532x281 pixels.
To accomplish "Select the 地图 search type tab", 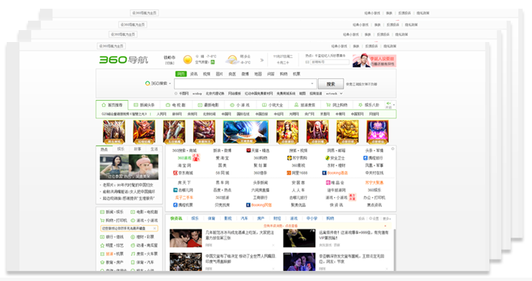I will (x=258, y=73).
